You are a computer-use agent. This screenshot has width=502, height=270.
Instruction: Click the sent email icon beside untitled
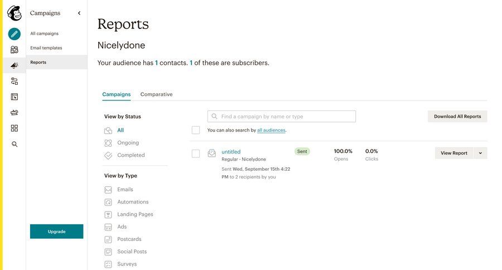pos(211,153)
